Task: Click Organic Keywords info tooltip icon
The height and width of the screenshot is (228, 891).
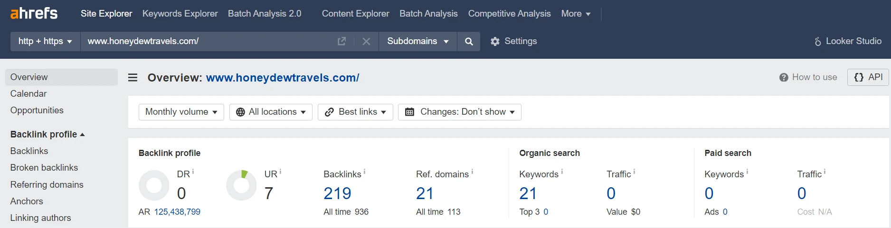Action: tap(562, 172)
